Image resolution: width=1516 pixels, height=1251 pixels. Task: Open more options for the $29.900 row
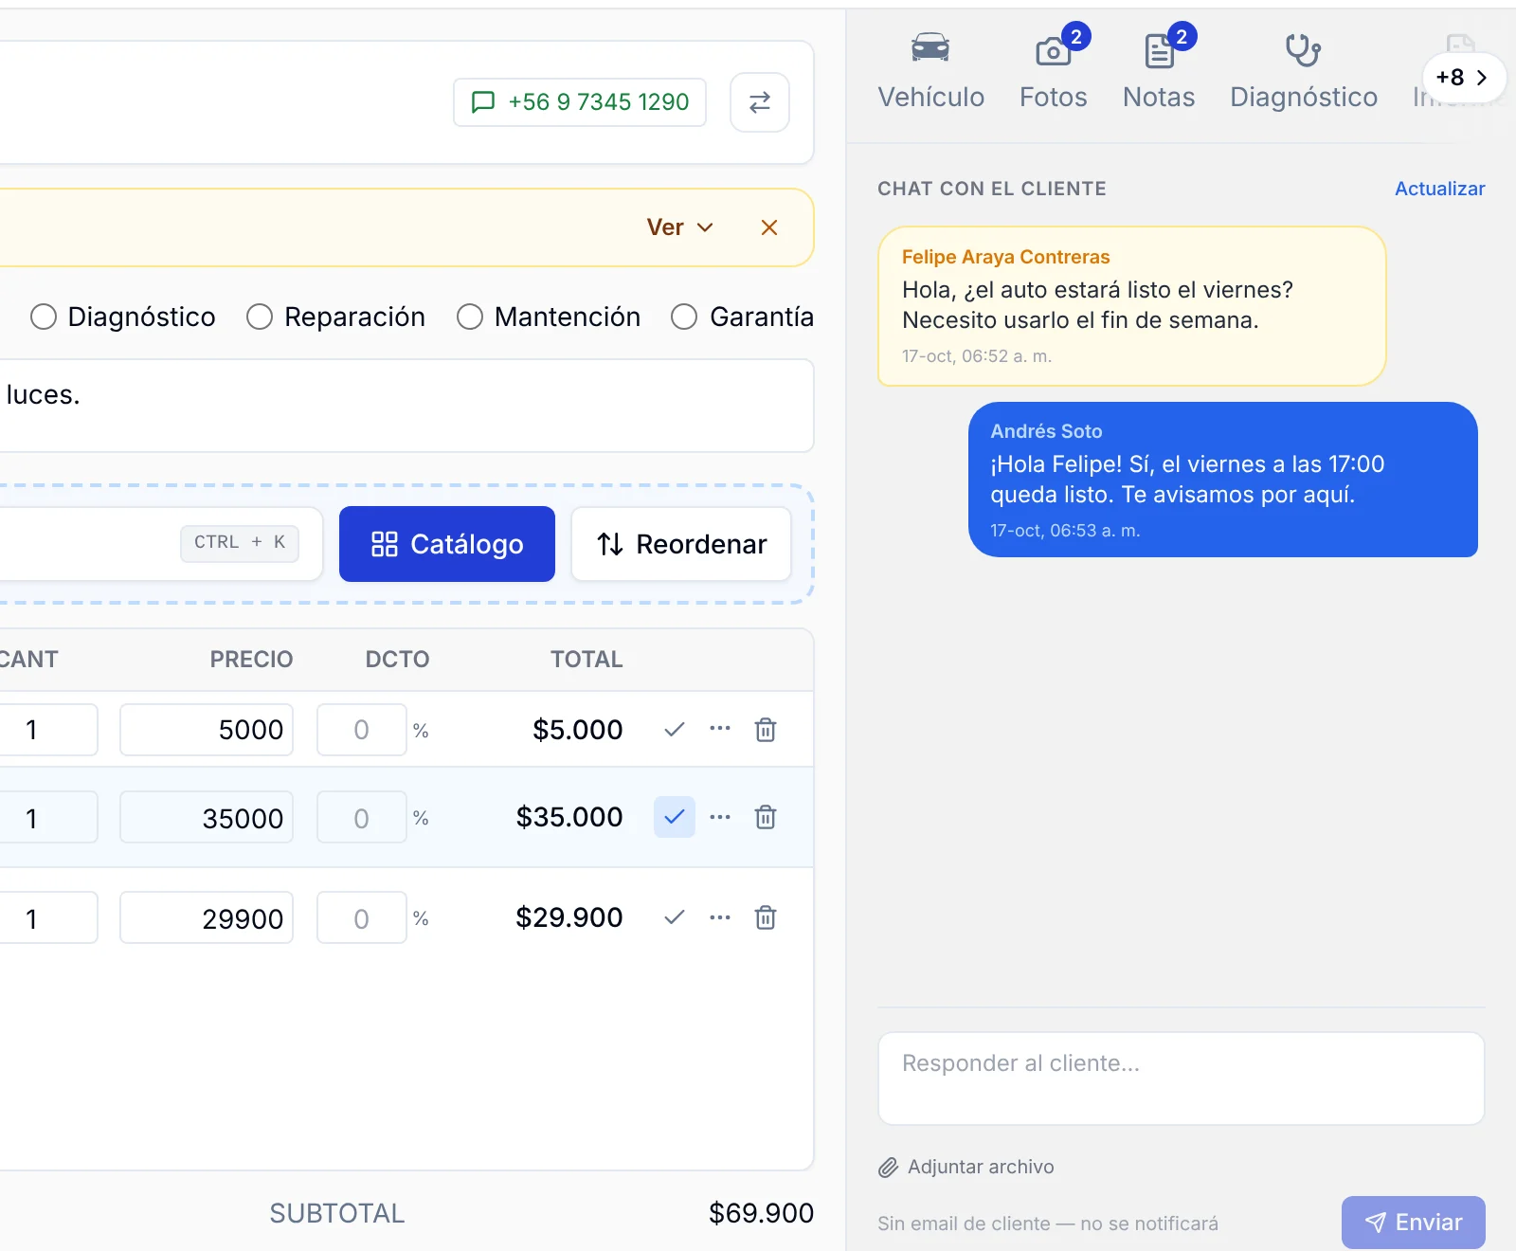point(720,917)
